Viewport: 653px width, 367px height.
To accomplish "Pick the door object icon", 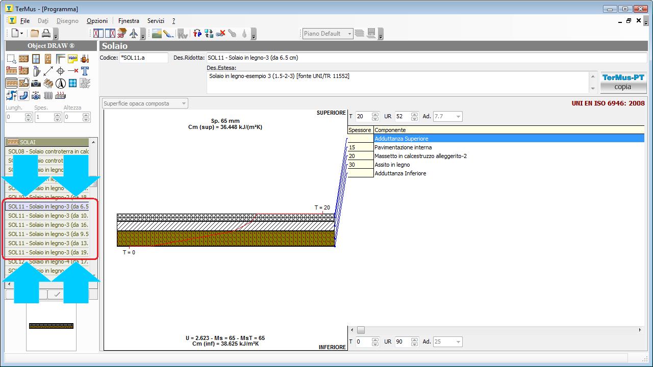I will coord(48,59).
